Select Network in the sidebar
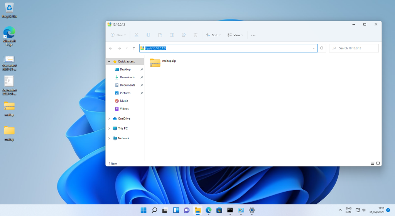Image resolution: width=395 pixels, height=216 pixels. pyautogui.click(x=123, y=138)
